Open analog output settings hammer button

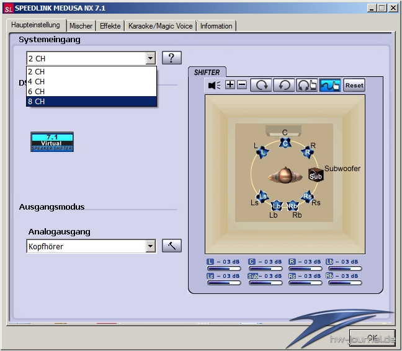(172, 246)
